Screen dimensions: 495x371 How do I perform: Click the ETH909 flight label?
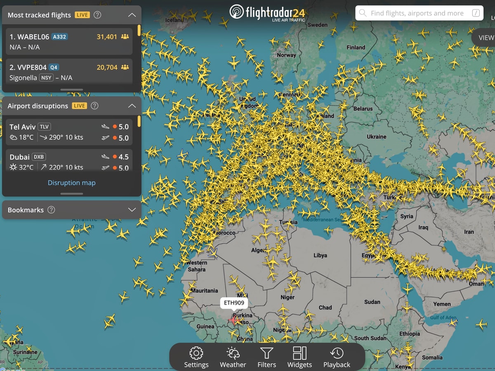(234, 303)
